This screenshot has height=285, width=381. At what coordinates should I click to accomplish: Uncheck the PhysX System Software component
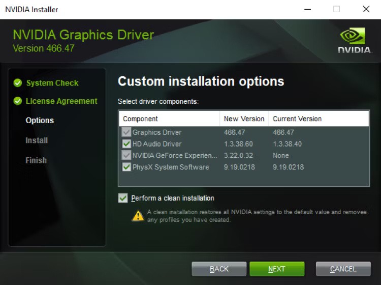click(126, 167)
